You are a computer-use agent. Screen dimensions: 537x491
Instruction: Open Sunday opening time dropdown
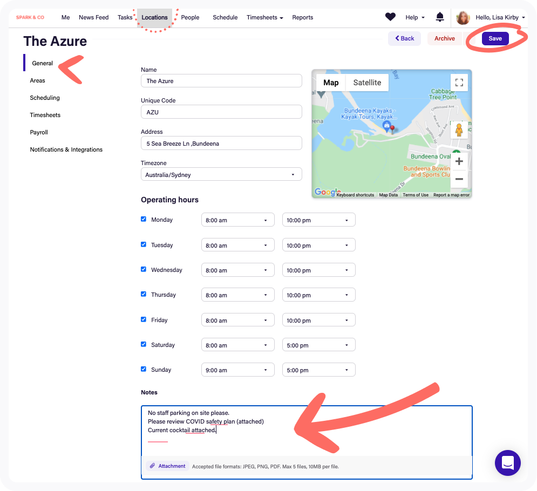[x=237, y=370]
